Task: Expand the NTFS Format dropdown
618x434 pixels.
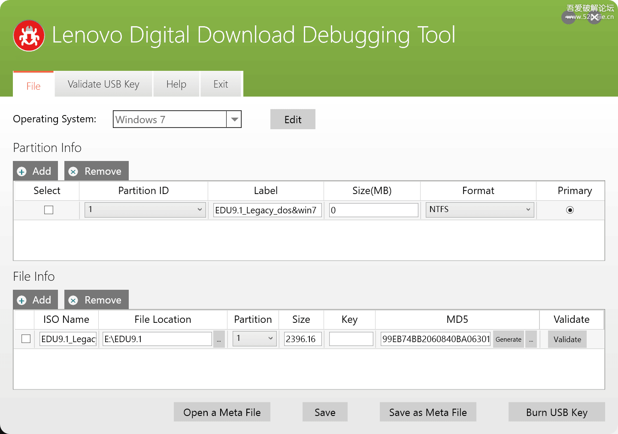Action: click(480, 210)
